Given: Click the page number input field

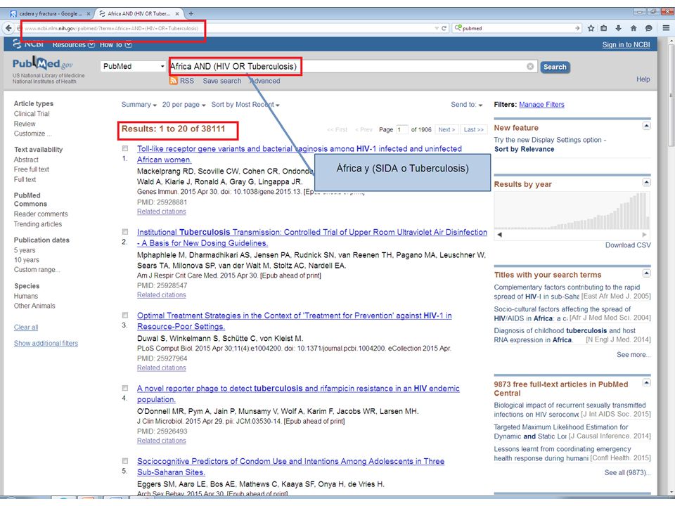Looking at the screenshot, I should 401,129.
